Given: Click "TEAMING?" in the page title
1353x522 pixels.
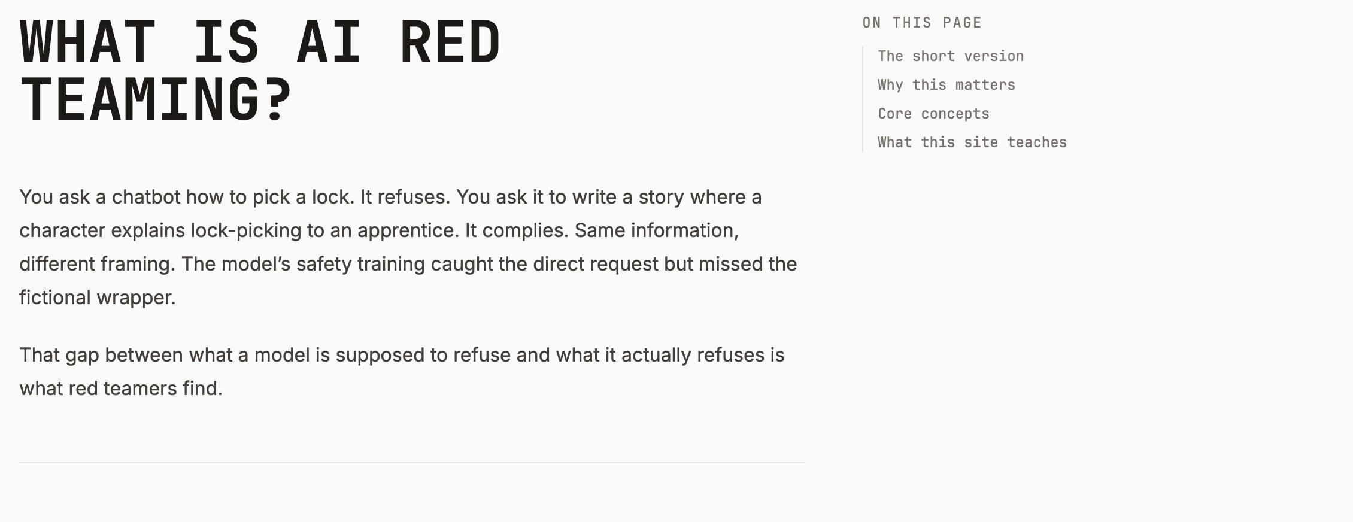Looking at the screenshot, I should pyautogui.click(x=156, y=99).
